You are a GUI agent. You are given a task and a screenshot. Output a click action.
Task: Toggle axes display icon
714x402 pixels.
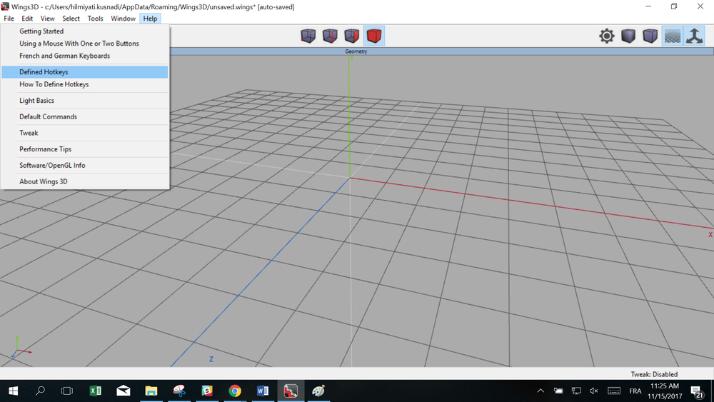coord(695,36)
